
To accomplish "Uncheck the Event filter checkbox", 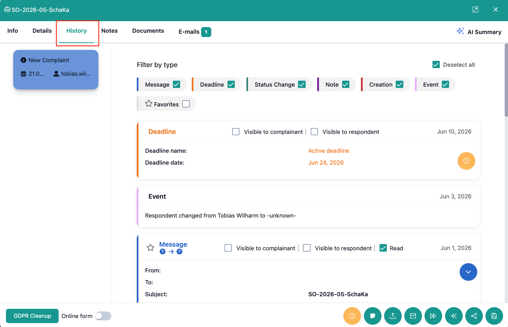I will tap(445, 84).
